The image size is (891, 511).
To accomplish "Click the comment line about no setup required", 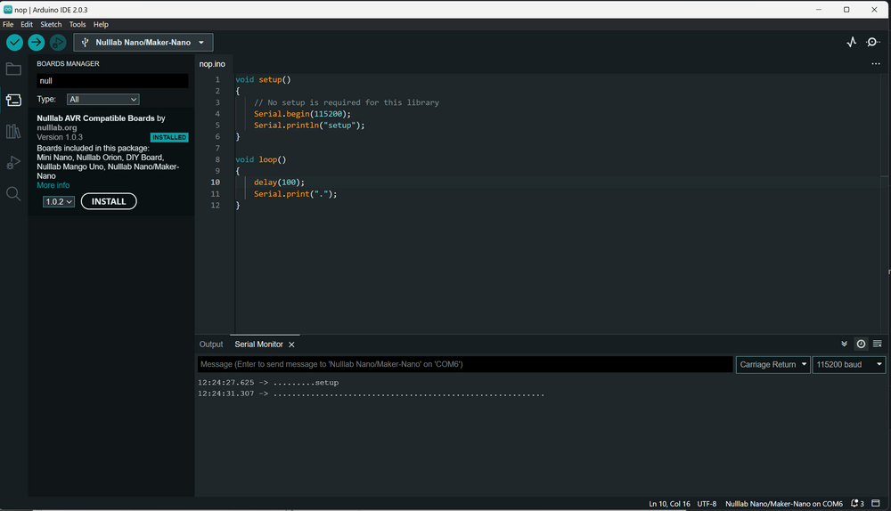I will (x=346, y=102).
